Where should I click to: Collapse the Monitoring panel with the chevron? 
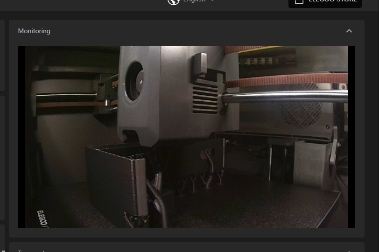coord(349,31)
